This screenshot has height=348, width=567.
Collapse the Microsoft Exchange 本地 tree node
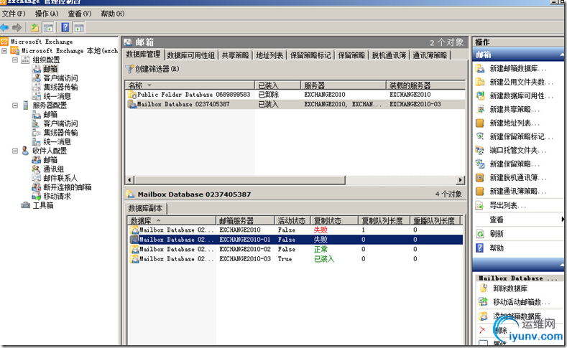tap(4, 51)
